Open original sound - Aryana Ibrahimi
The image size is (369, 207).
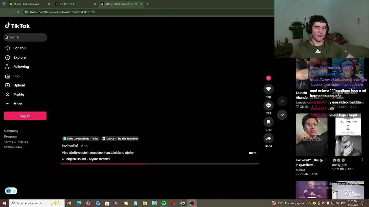[88, 159]
